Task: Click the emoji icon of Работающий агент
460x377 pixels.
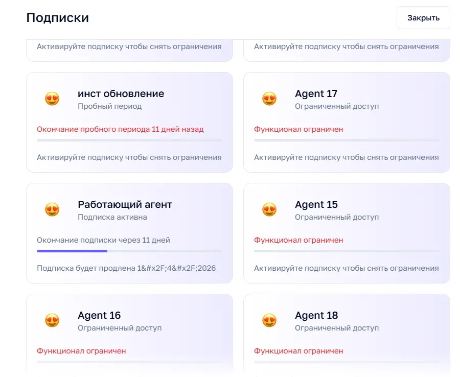Action: [x=52, y=209]
